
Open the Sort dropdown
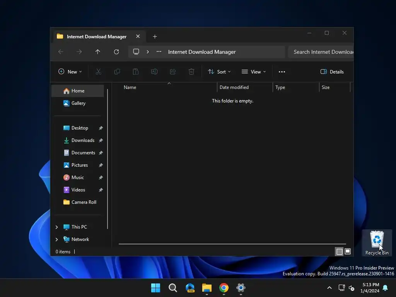[x=219, y=72]
